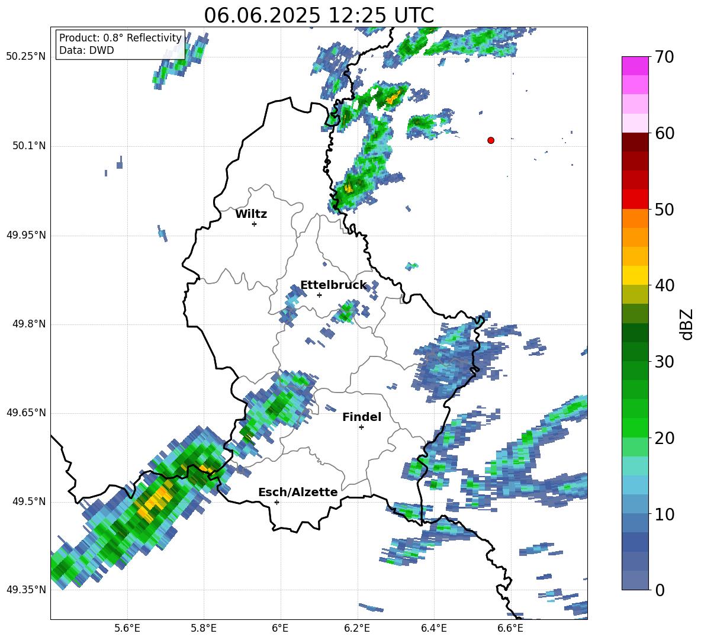The image size is (701, 640).
Task: Click the 60 value on colorbar
Action: click(664, 133)
